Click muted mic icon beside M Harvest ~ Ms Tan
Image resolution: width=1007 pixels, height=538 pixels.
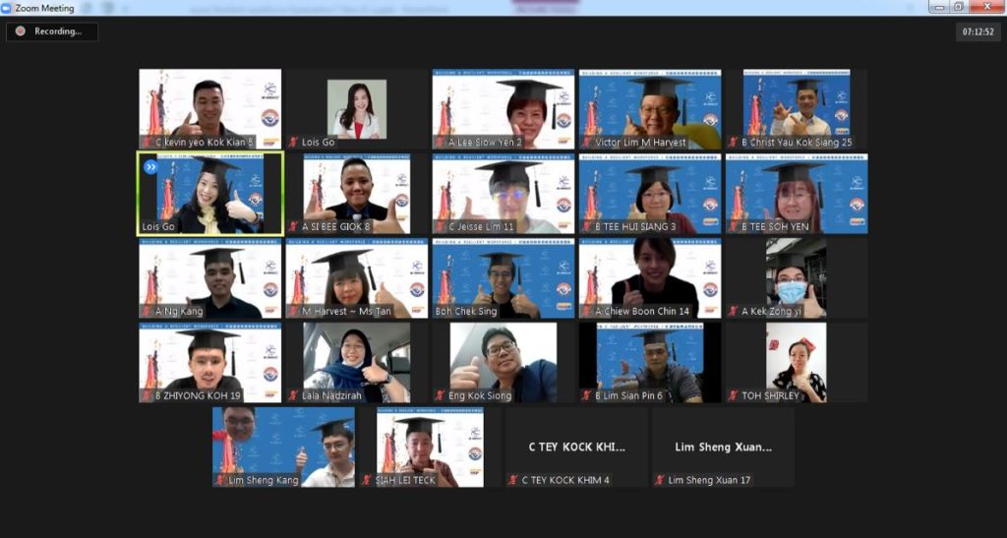[293, 312]
